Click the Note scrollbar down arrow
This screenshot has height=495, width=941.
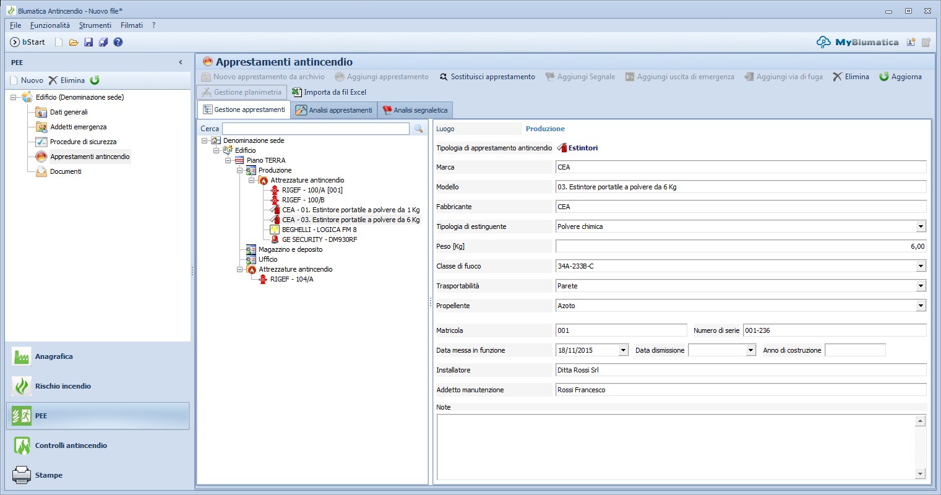point(920,474)
